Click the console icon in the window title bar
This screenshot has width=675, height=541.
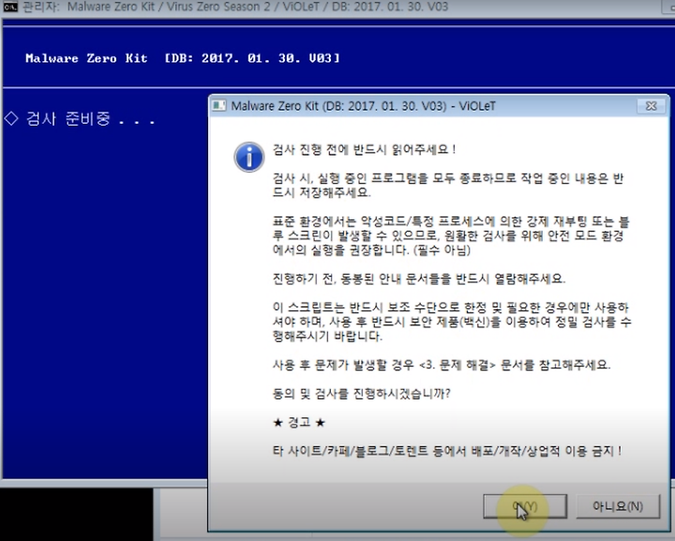pyautogui.click(x=9, y=7)
